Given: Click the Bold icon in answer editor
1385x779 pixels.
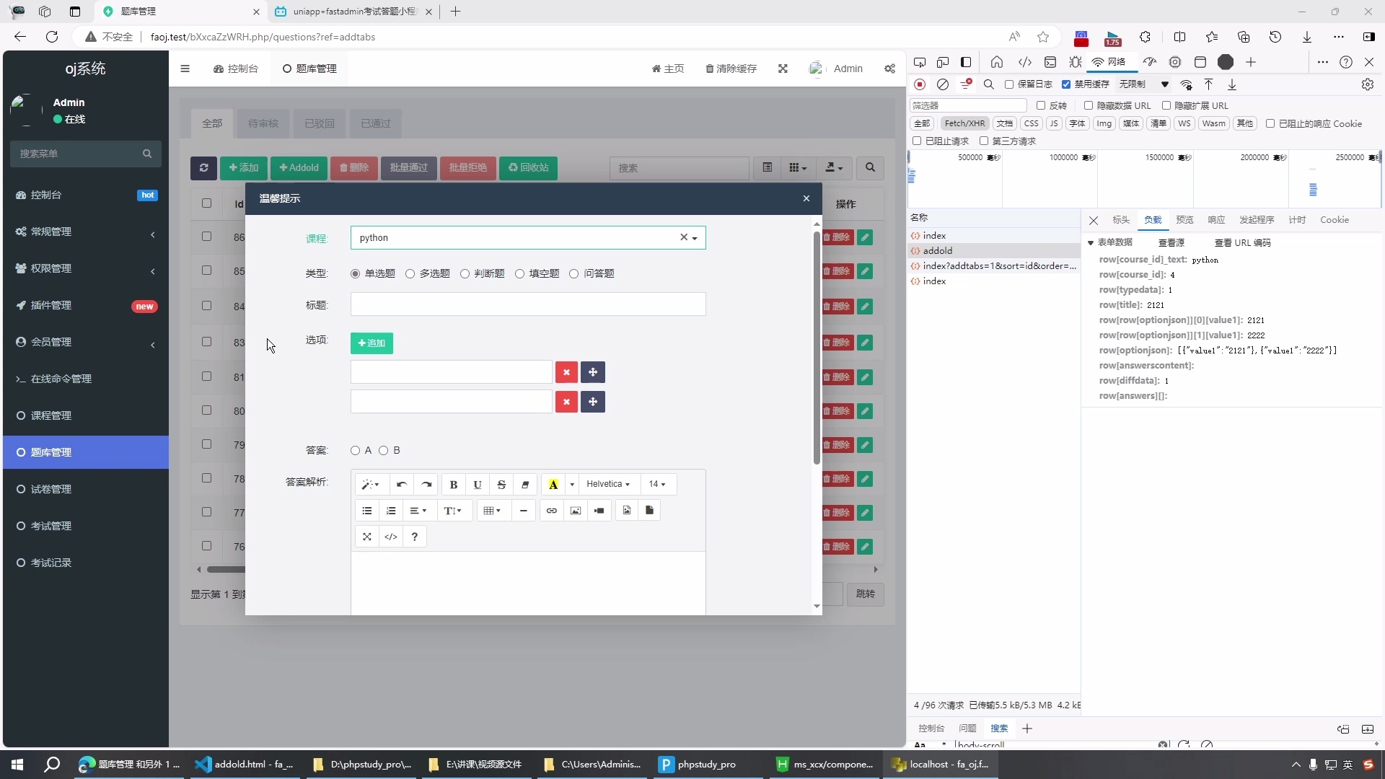Looking at the screenshot, I should 454,485.
